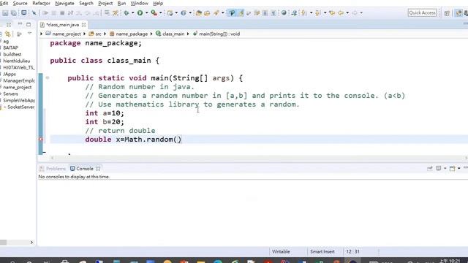This screenshot has height=263, width=468.
Task: Click the Smart Insert status bar field
Action: tap(322, 251)
